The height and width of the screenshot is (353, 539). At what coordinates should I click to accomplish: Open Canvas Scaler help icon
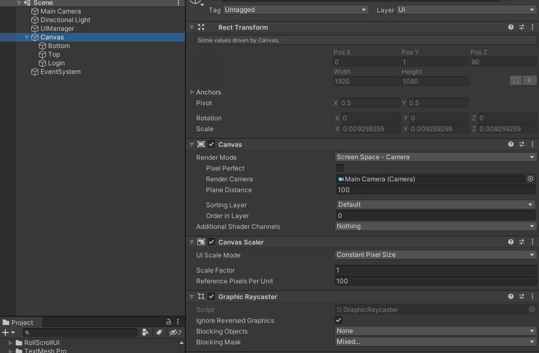(x=511, y=242)
